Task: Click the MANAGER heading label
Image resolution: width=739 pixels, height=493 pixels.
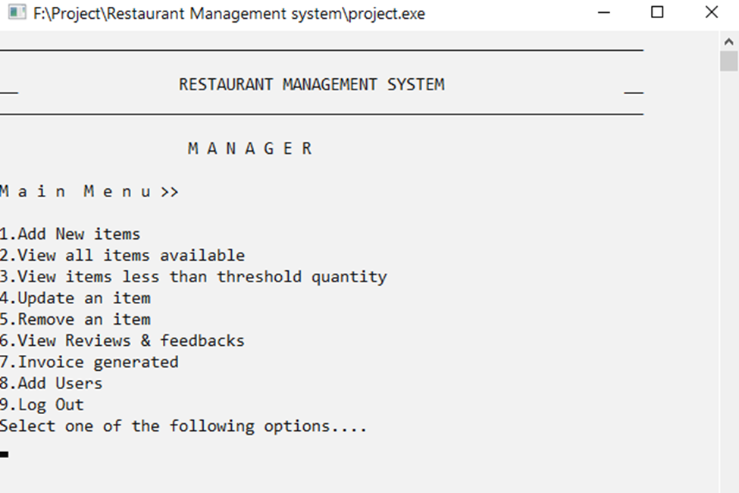Action: point(250,148)
